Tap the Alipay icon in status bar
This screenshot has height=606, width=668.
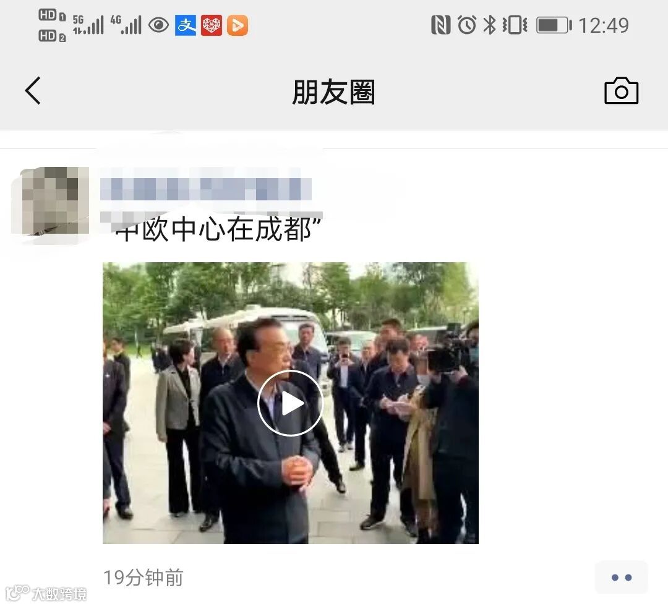click(186, 25)
